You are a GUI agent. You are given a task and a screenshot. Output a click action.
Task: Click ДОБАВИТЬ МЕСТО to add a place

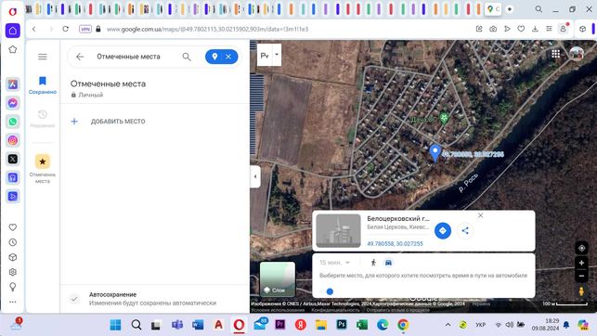point(118,122)
